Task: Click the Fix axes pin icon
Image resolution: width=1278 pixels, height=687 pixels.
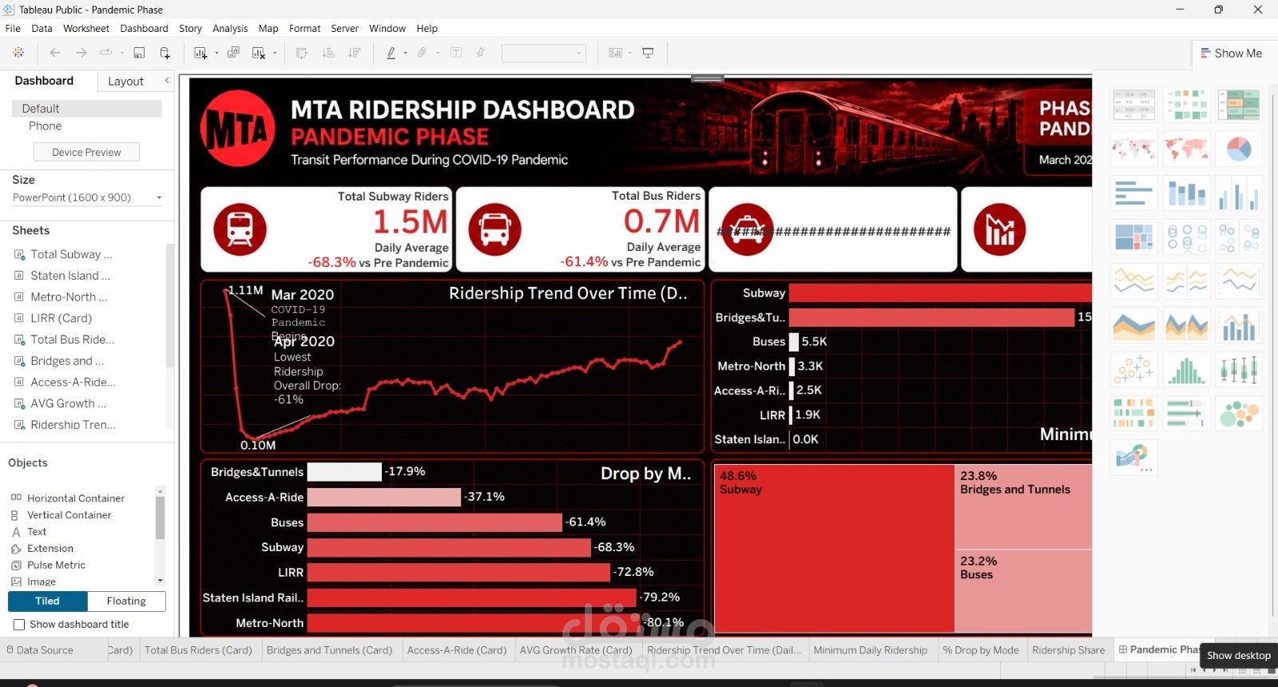Action: pyautogui.click(x=480, y=53)
